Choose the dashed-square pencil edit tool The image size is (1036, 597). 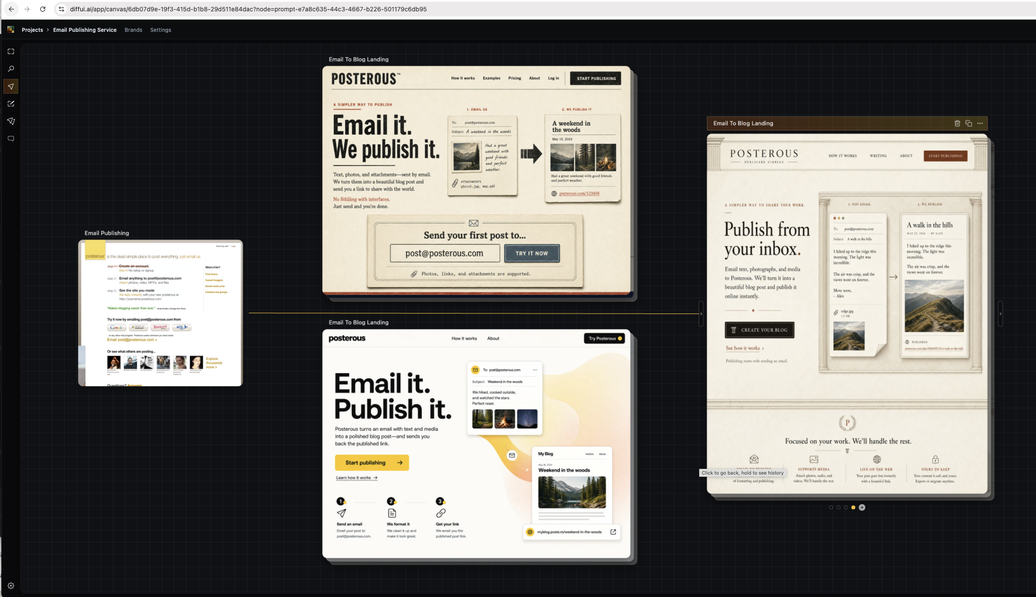click(x=11, y=104)
